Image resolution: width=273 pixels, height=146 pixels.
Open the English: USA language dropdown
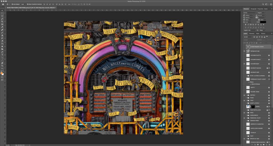(x=250, y=30)
